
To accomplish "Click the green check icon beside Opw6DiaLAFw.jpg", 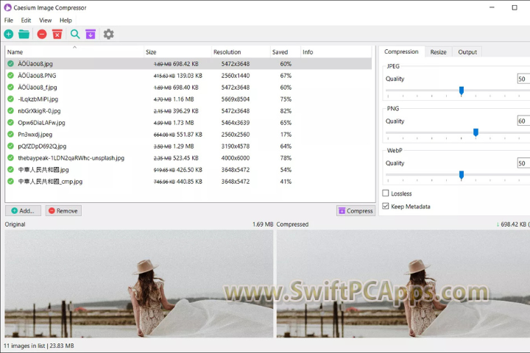I will click(11, 122).
